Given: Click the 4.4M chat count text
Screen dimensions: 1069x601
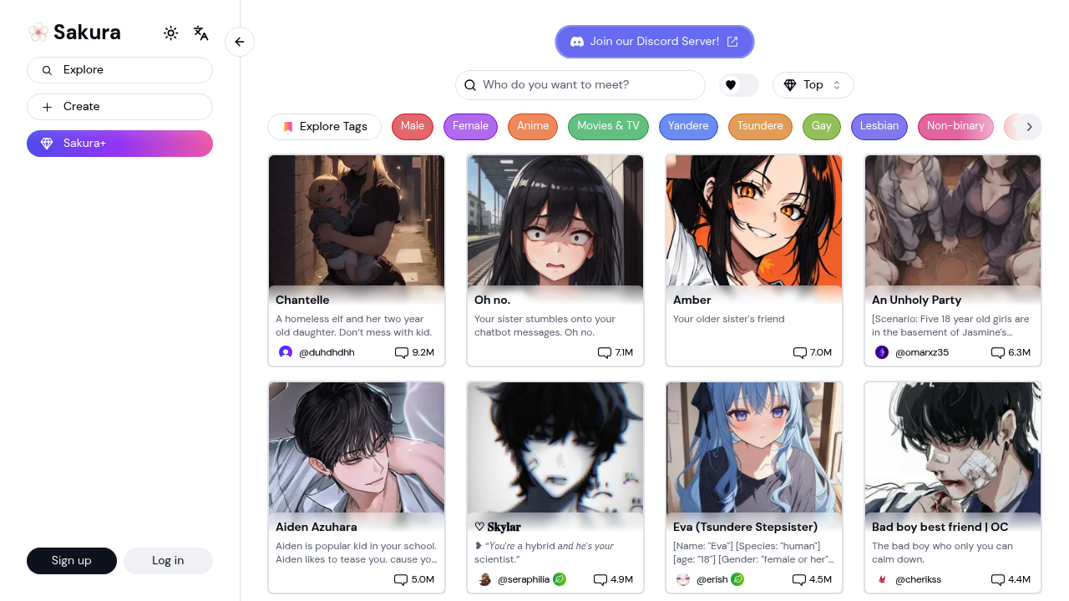Looking at the screenshot, I should pos(1019,580).
